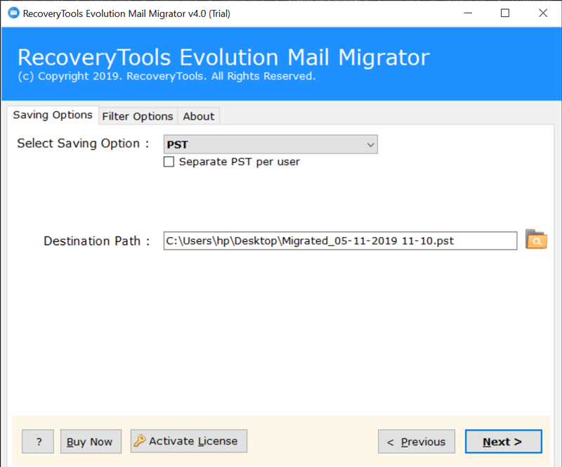Close the Mail Migrator window
Screen dimensions: 562x467
[x=543, y=13]
